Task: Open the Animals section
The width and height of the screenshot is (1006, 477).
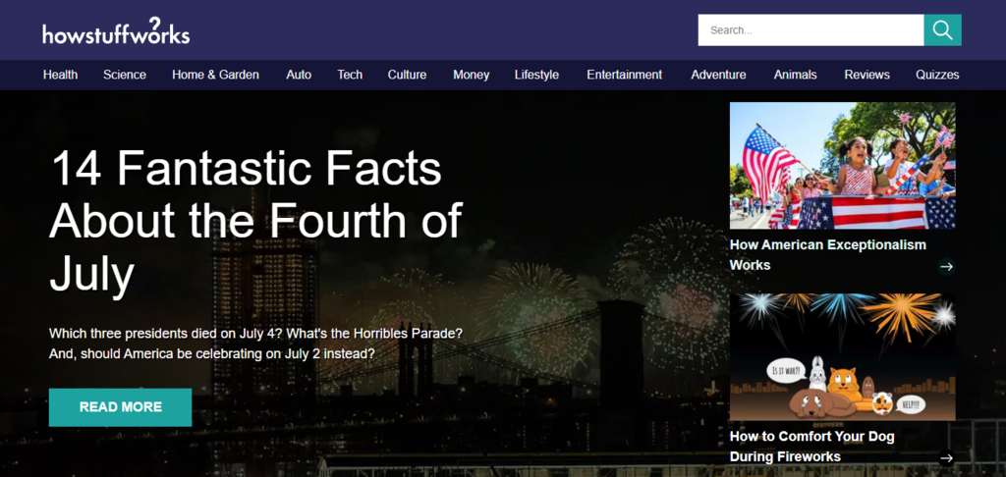Action: tap(795, 75)
